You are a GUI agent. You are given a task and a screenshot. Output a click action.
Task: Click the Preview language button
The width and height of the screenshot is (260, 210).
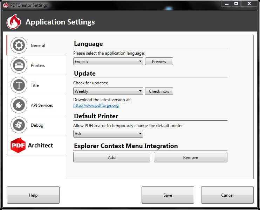tap(159, 62)
